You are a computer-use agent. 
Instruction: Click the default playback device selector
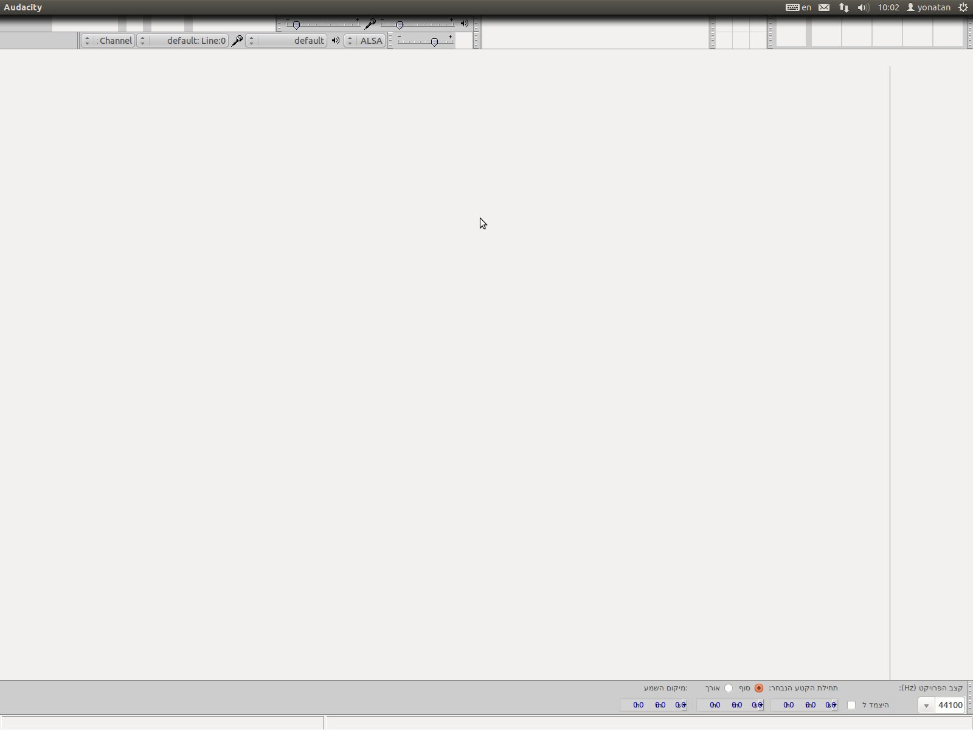pyautogui.click(x=307, y=40)
